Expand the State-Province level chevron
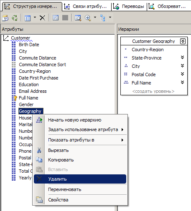The height and width of the screenshot is (211, 191). (182, 57)
